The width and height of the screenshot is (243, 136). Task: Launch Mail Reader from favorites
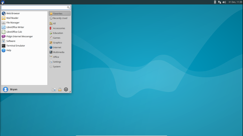point(24,18)
